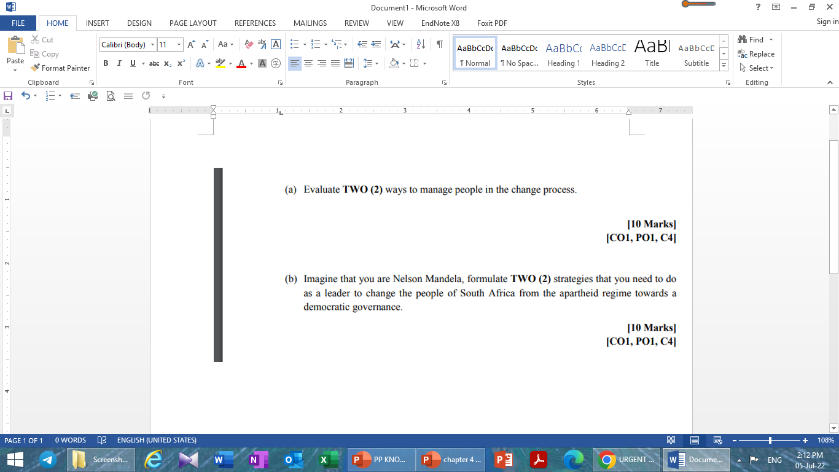The image size is (839, 472).
Task: Click the zoom in button on status bar
Action: pos(805,440)
